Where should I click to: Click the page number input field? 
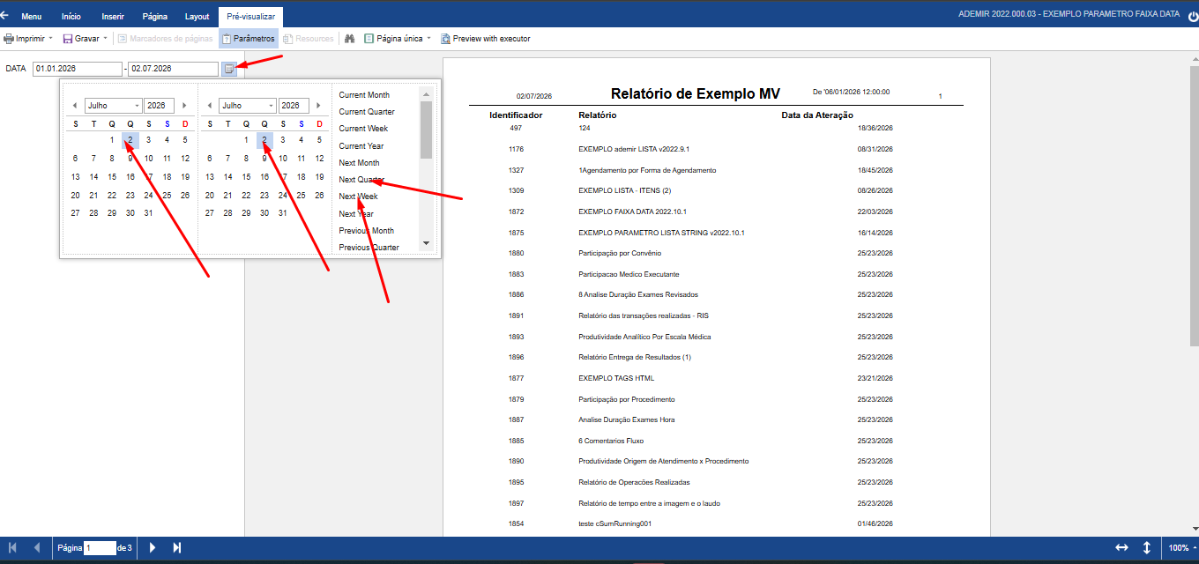[x=100, y=548]
